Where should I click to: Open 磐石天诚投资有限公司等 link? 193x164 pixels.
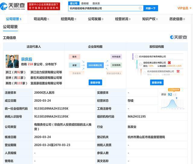[x=46, y=78]
